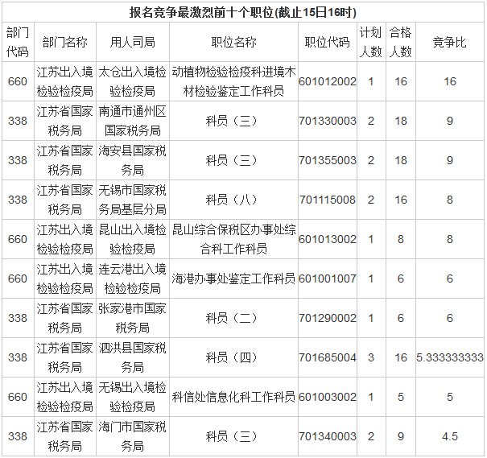
Task: Click competition ratio 16 in row 601012002
Action: [450, 81]
